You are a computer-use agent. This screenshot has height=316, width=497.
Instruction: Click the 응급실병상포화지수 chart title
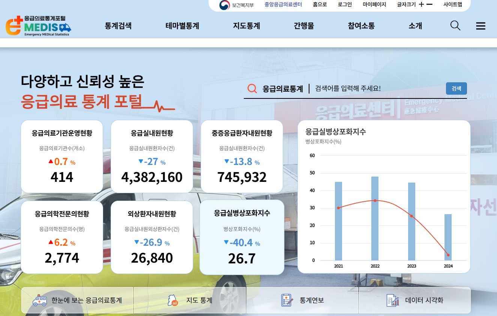tap(336, 132)
